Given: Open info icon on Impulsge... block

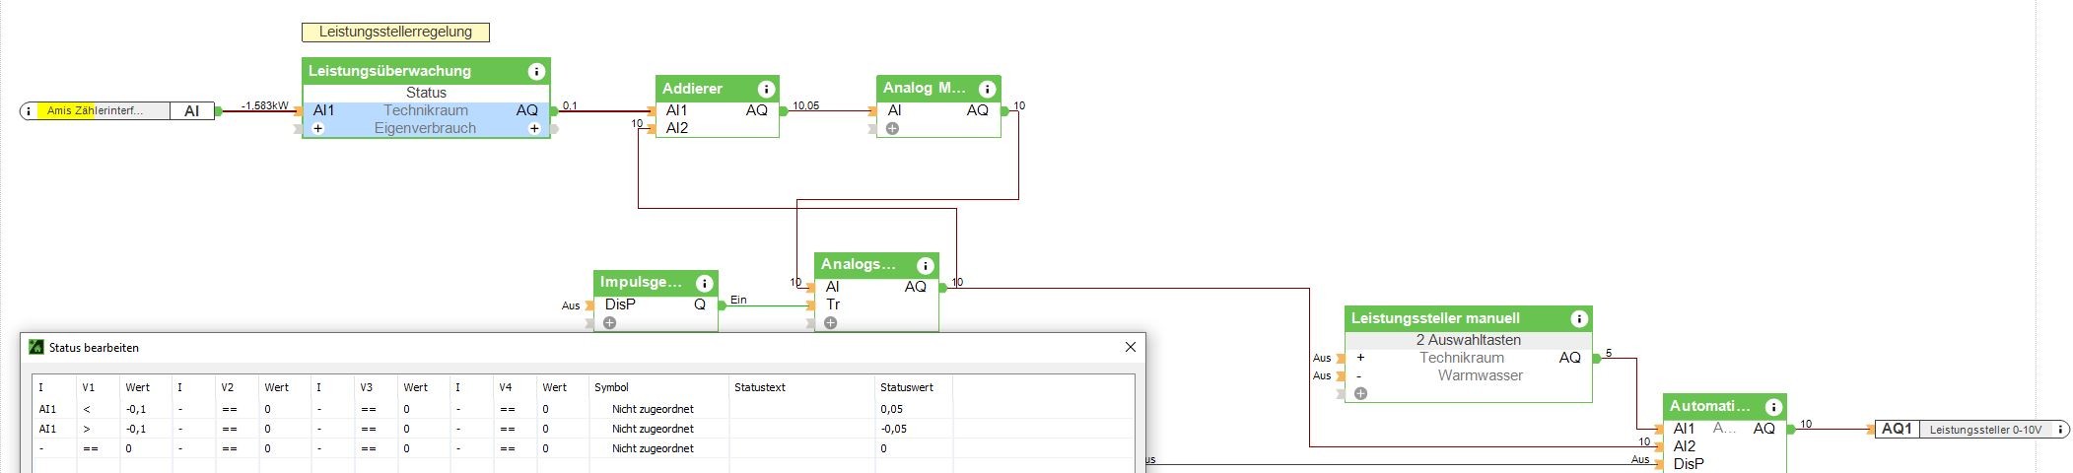Looking at the screenshot, I should click(x=704, y=284).
